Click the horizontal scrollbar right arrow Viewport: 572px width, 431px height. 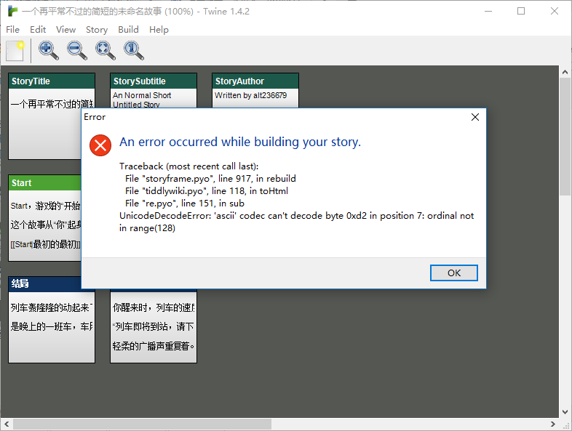click(x=553, y=424)
